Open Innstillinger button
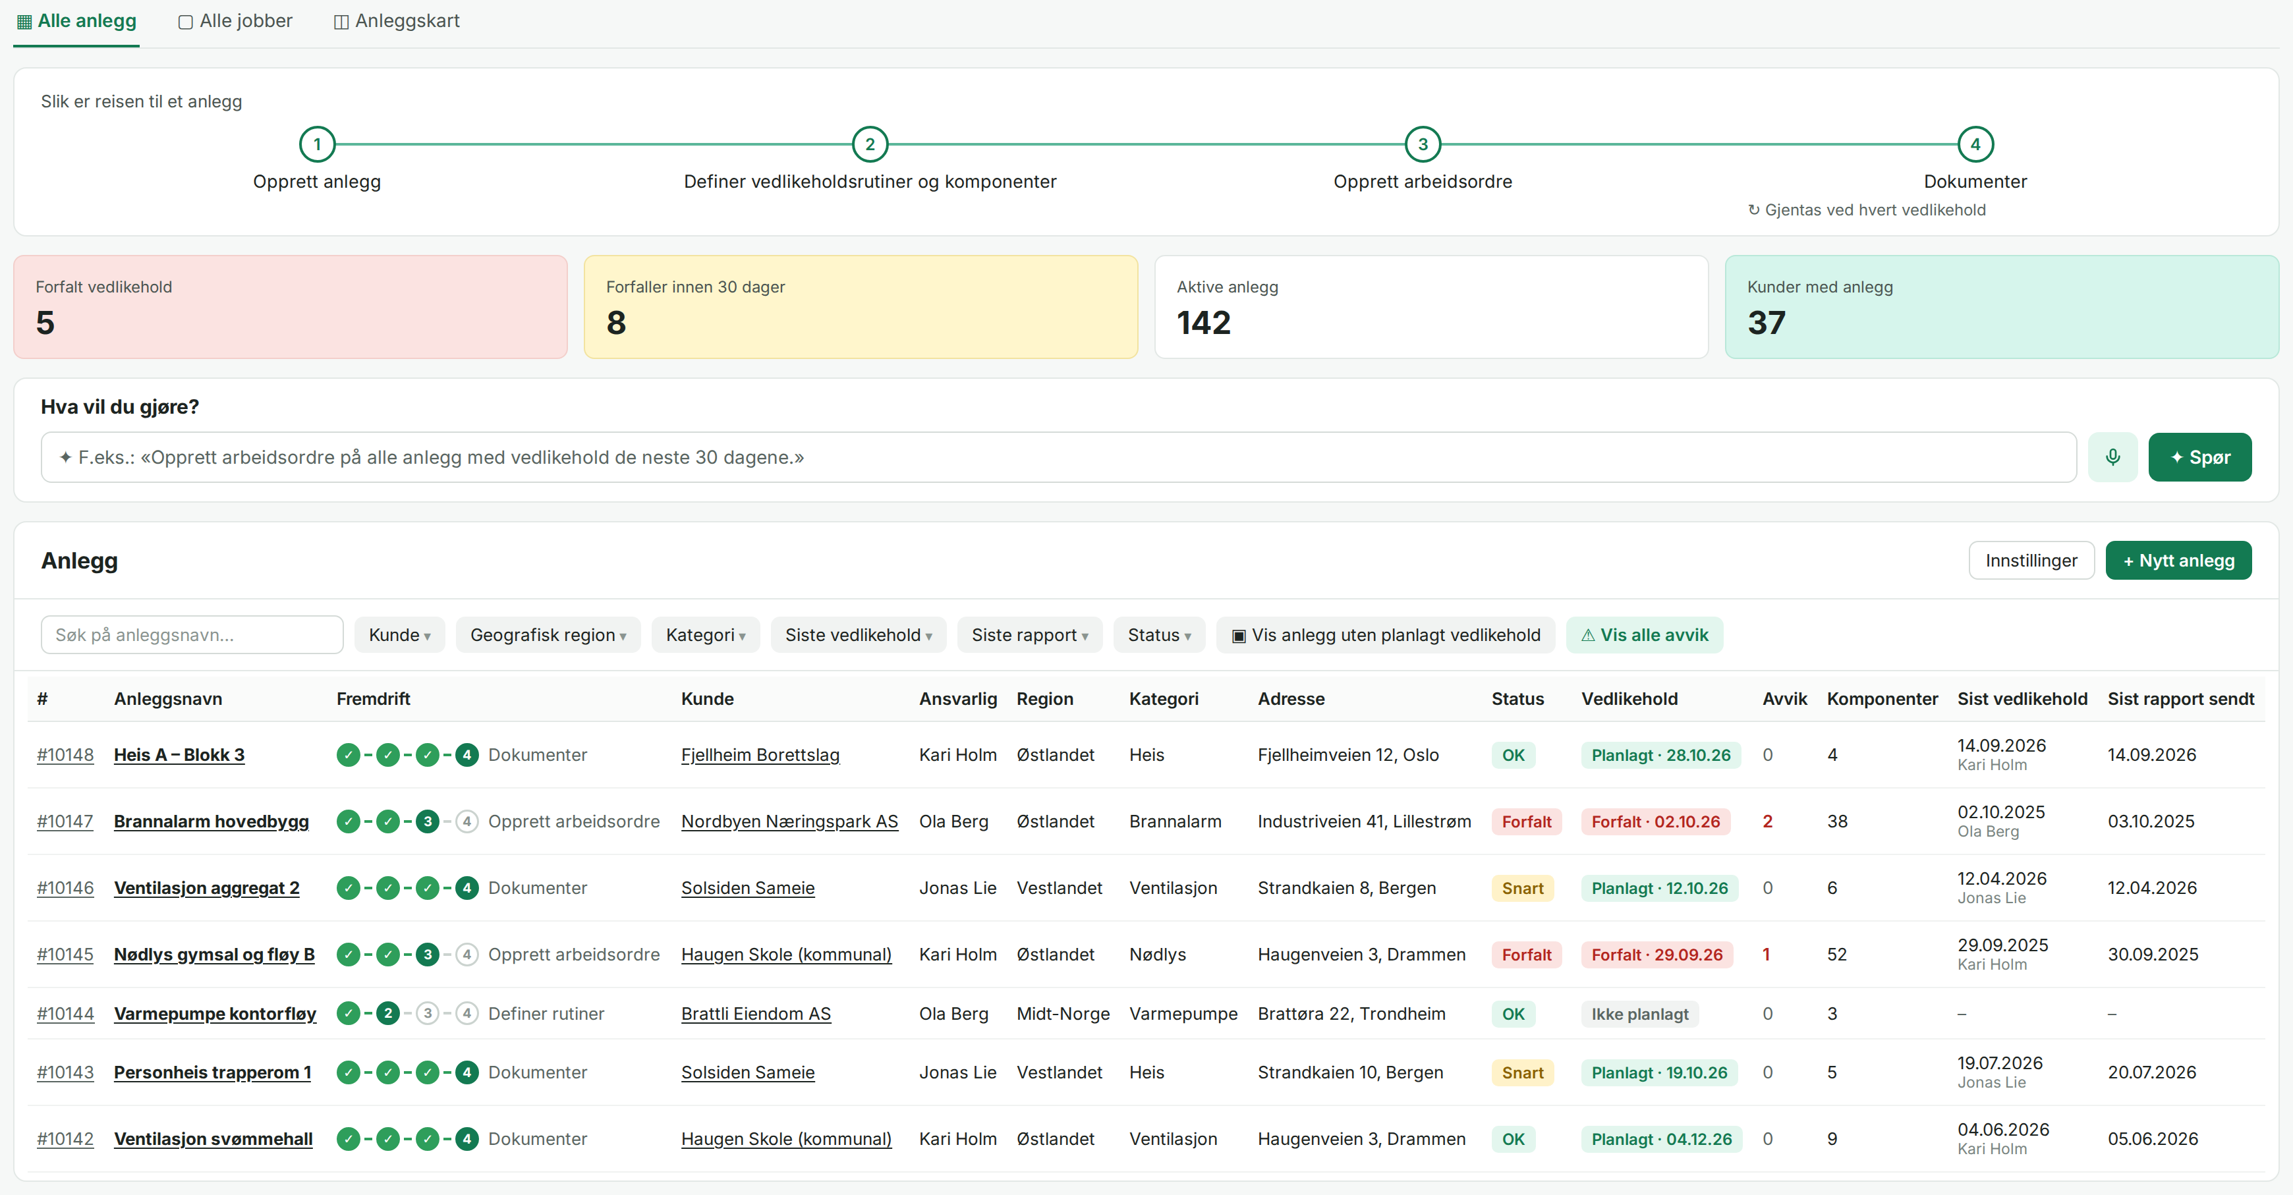 pyautogui.click(x=2031, y=561)
